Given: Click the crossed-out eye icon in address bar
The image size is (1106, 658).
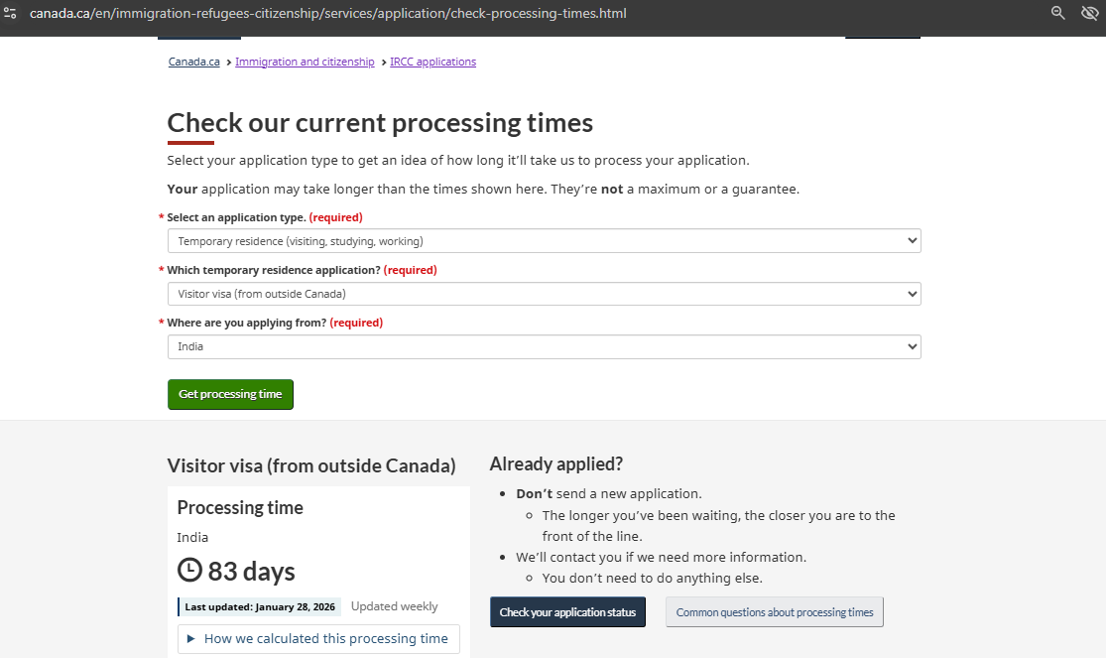Looking at the screenshot, I should (x=1090, y=13).
